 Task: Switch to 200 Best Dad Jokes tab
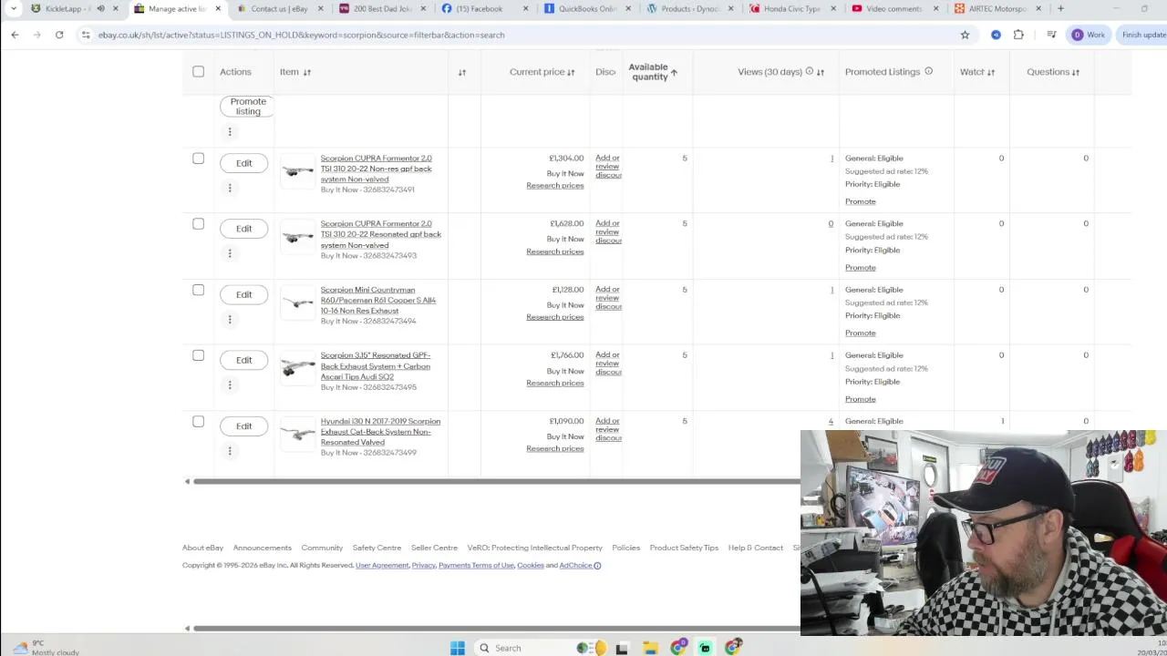pyautogui.click(x=382, y=8)
